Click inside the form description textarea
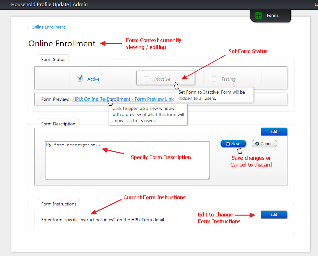Screen dimensions: 318x256 [127, 160]
